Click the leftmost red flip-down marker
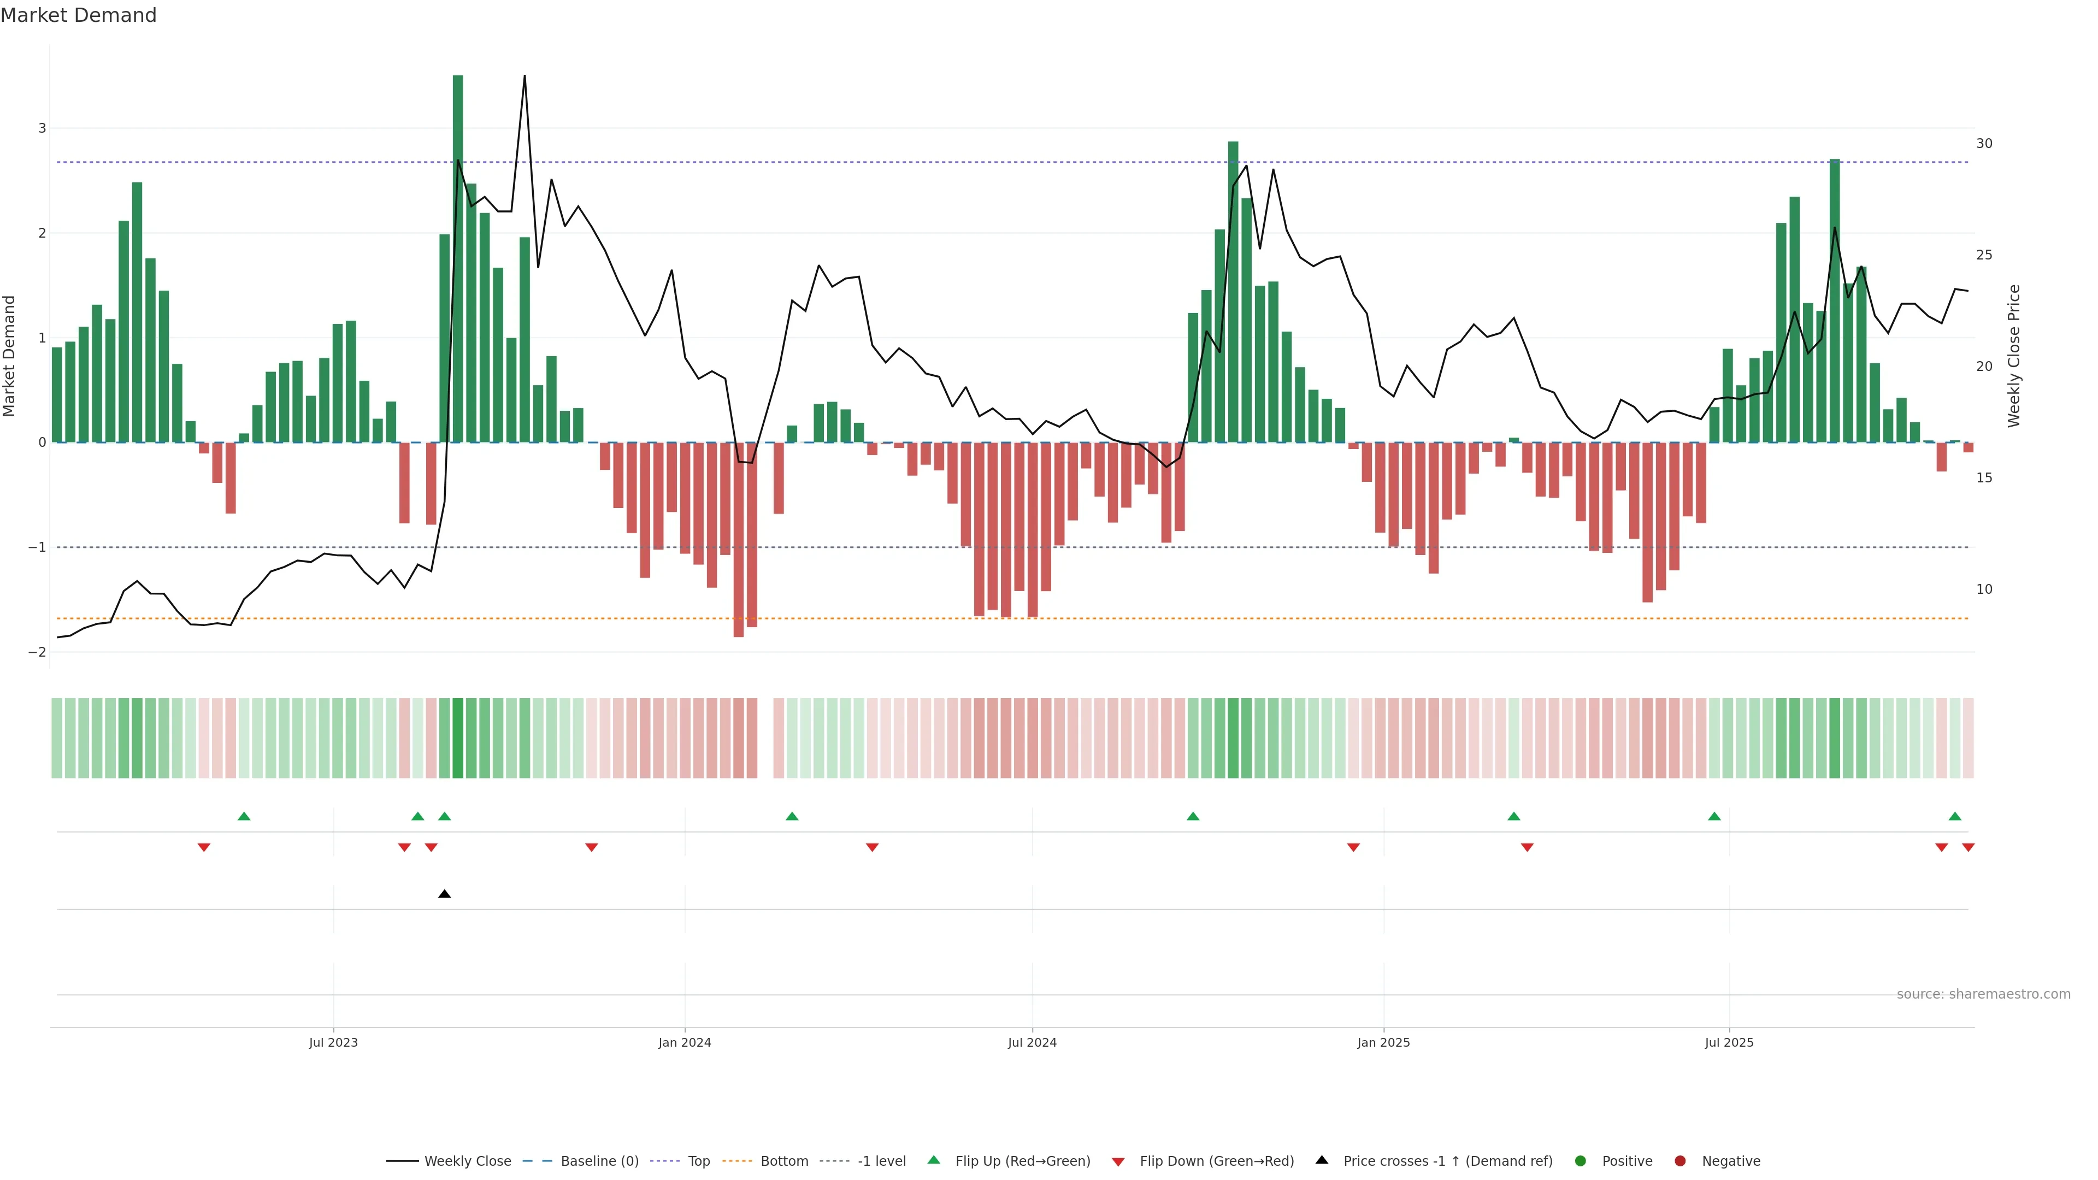 204,848
